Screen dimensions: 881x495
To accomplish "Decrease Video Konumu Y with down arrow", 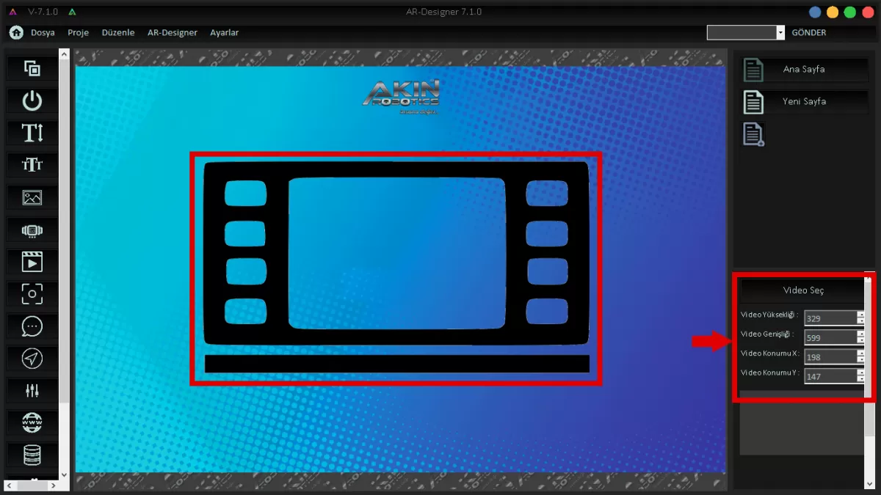I will pyautogui.click(x=860, y=380).
